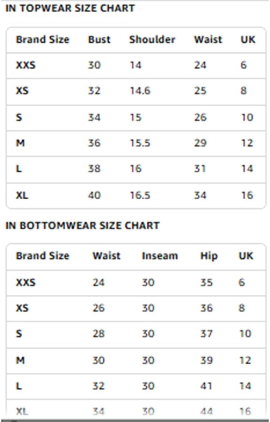Select the Shoulder column header
This screenshot has width=270, height=422.
tap(152, 39)
